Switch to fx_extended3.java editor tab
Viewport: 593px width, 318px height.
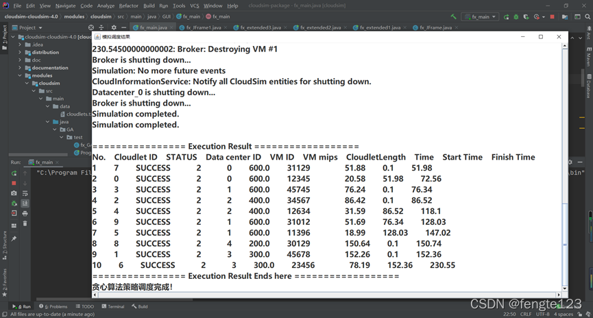click(261, 27)
